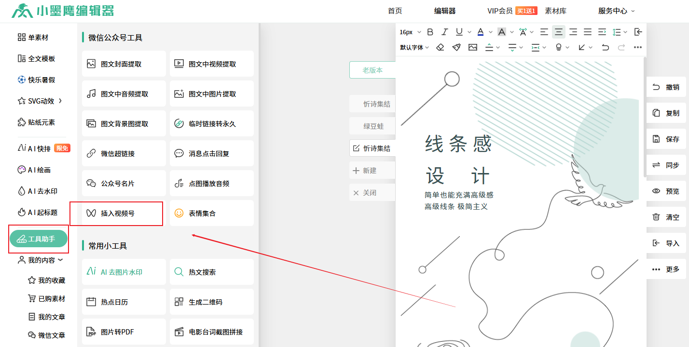
Task: Expand the 服务中心 menu
Action: 617,11
